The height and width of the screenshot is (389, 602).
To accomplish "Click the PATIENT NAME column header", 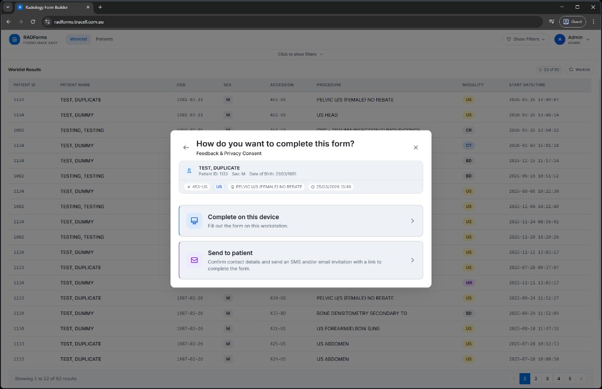I will [x=75, y=85].
